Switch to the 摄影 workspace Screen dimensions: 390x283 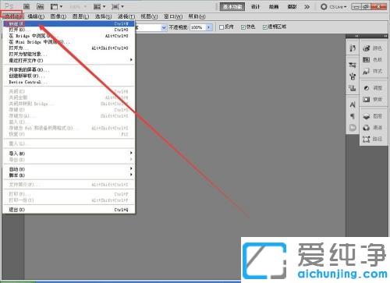[292, 7]
